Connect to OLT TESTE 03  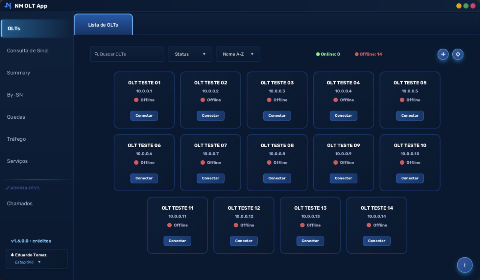tap(277, 116)
